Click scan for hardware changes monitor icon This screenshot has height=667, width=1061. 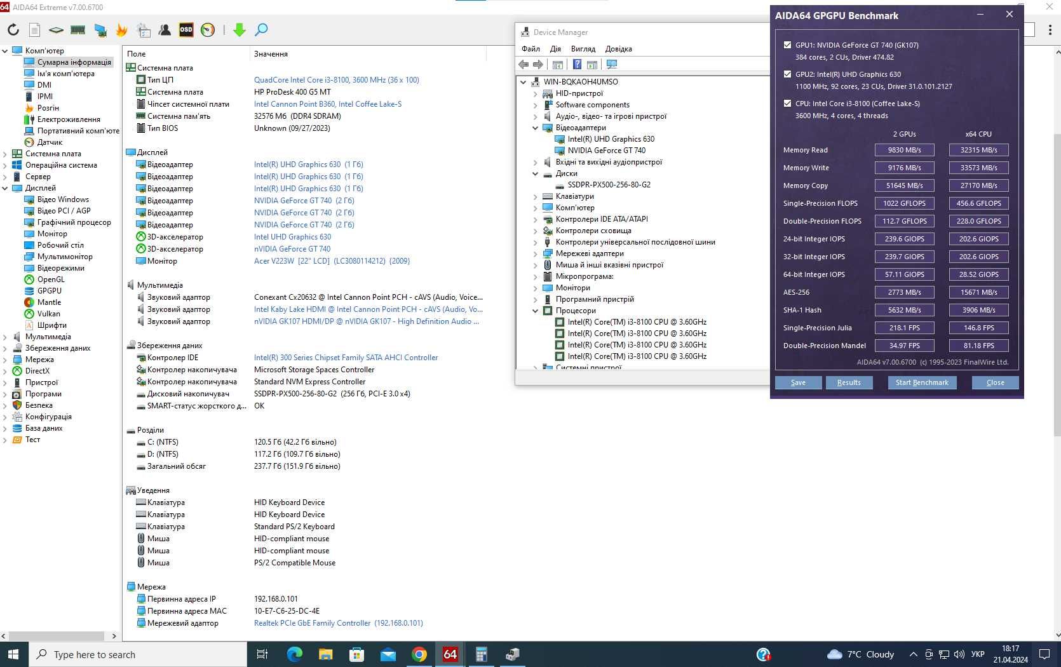612,64
